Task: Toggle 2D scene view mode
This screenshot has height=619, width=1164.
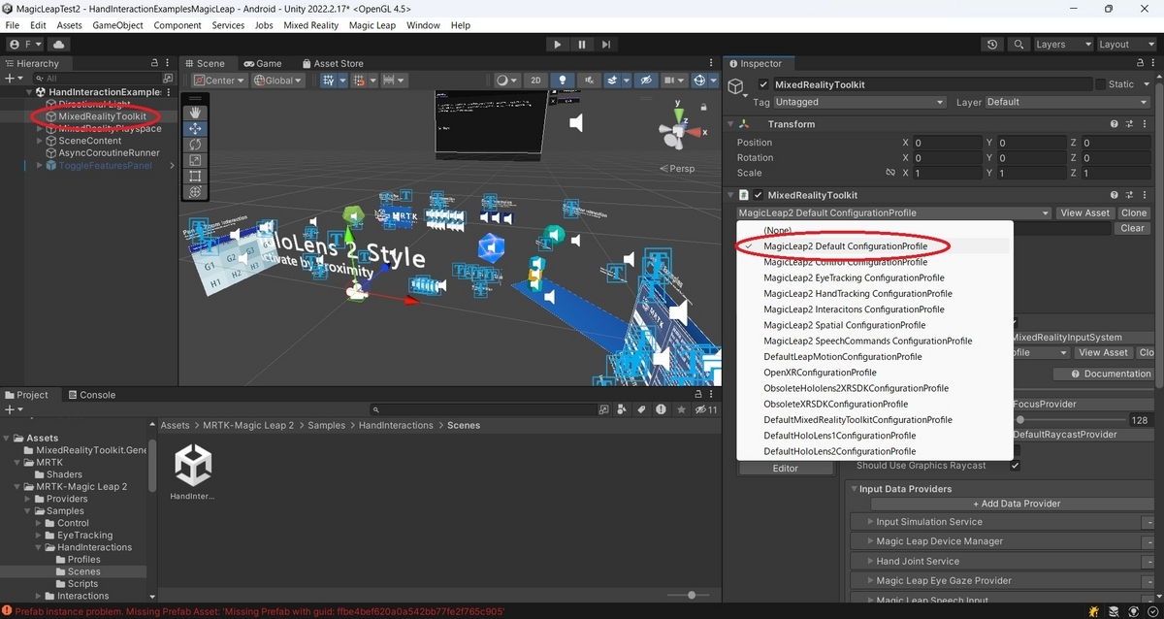Action: [x=535, y=81]
